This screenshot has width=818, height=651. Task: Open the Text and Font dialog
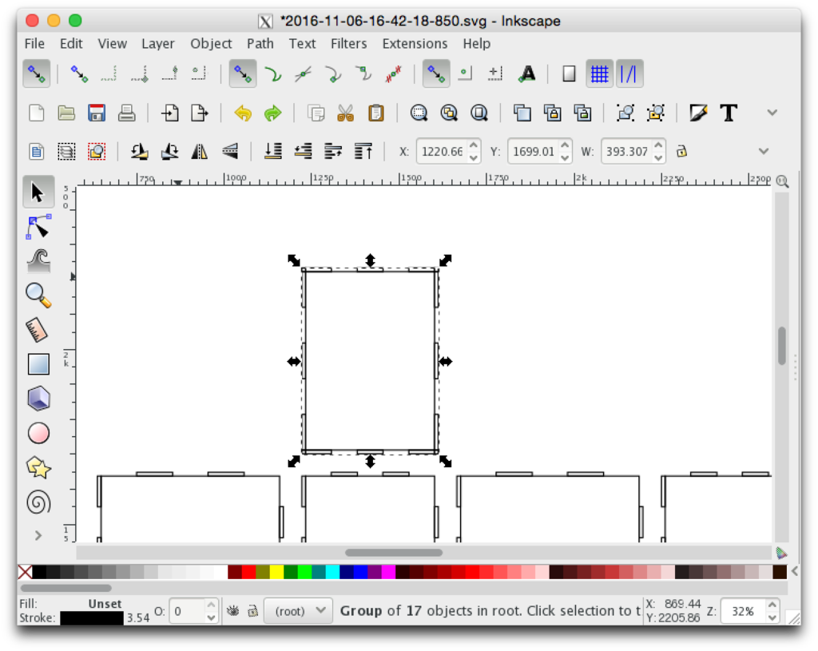pos(729,113)
